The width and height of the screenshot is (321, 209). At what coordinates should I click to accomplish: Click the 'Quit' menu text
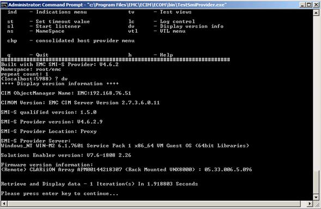(x=42, y=55)
